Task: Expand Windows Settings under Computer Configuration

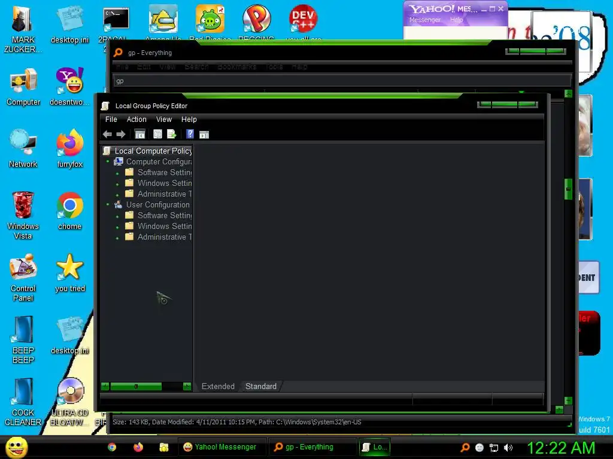Action: coord(117,184)
